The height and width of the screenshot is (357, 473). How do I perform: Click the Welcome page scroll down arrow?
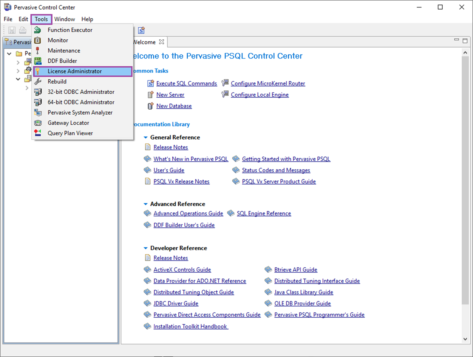pyautogui.click(x=465, y=339)
